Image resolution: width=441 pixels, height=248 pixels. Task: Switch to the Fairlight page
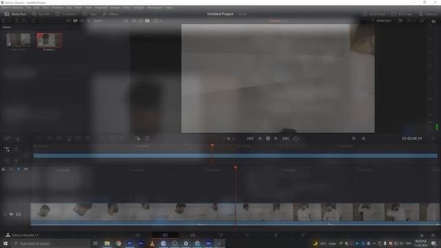coord(276,235)
